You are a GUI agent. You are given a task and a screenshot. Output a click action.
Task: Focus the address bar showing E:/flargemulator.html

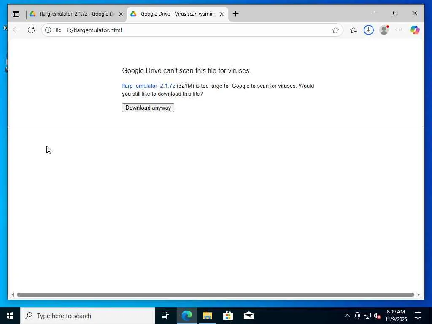coord(193,30)
